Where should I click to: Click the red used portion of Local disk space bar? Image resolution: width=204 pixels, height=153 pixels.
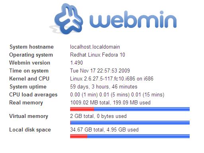[x=79, y=136]
